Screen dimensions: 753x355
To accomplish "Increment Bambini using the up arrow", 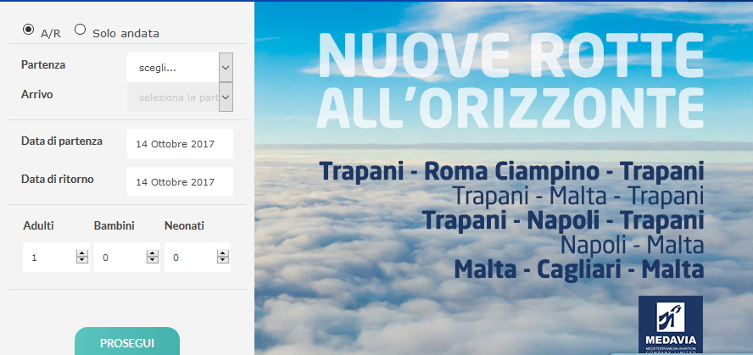I will [x=153, y=253].
